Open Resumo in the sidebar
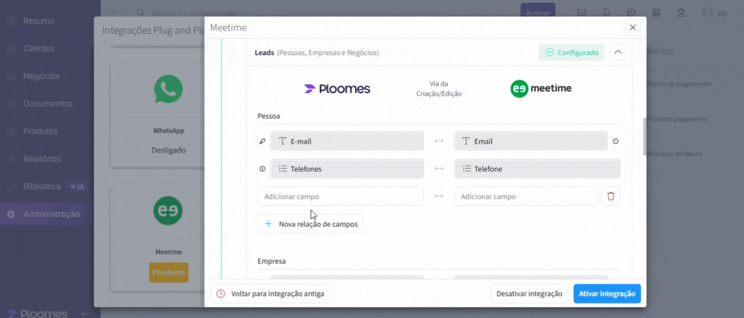This screenshot has width=744, height=318. (x=38, y=21)
